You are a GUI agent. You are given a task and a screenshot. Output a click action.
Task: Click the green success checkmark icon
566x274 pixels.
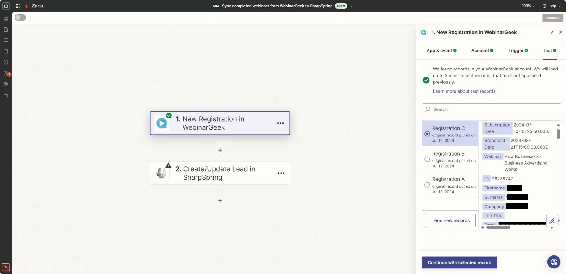426,80
